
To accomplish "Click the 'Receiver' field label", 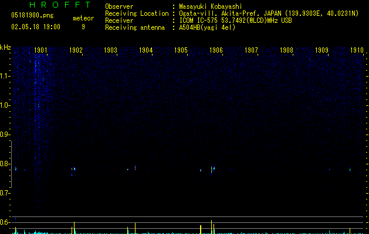I will point(119,20).
